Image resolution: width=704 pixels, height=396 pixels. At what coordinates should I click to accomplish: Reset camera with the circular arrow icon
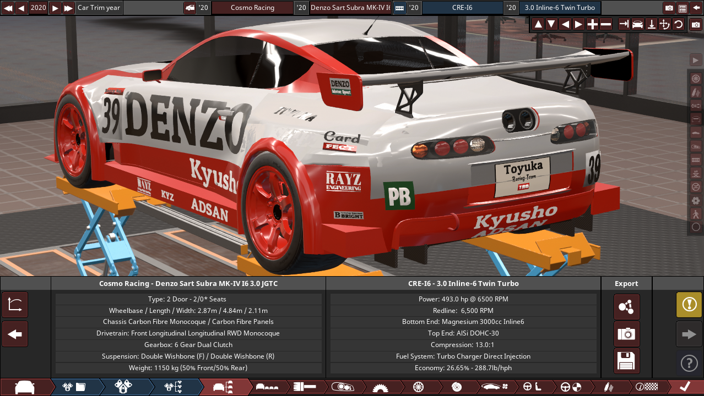pyautogui.click(x=678, y=24)
